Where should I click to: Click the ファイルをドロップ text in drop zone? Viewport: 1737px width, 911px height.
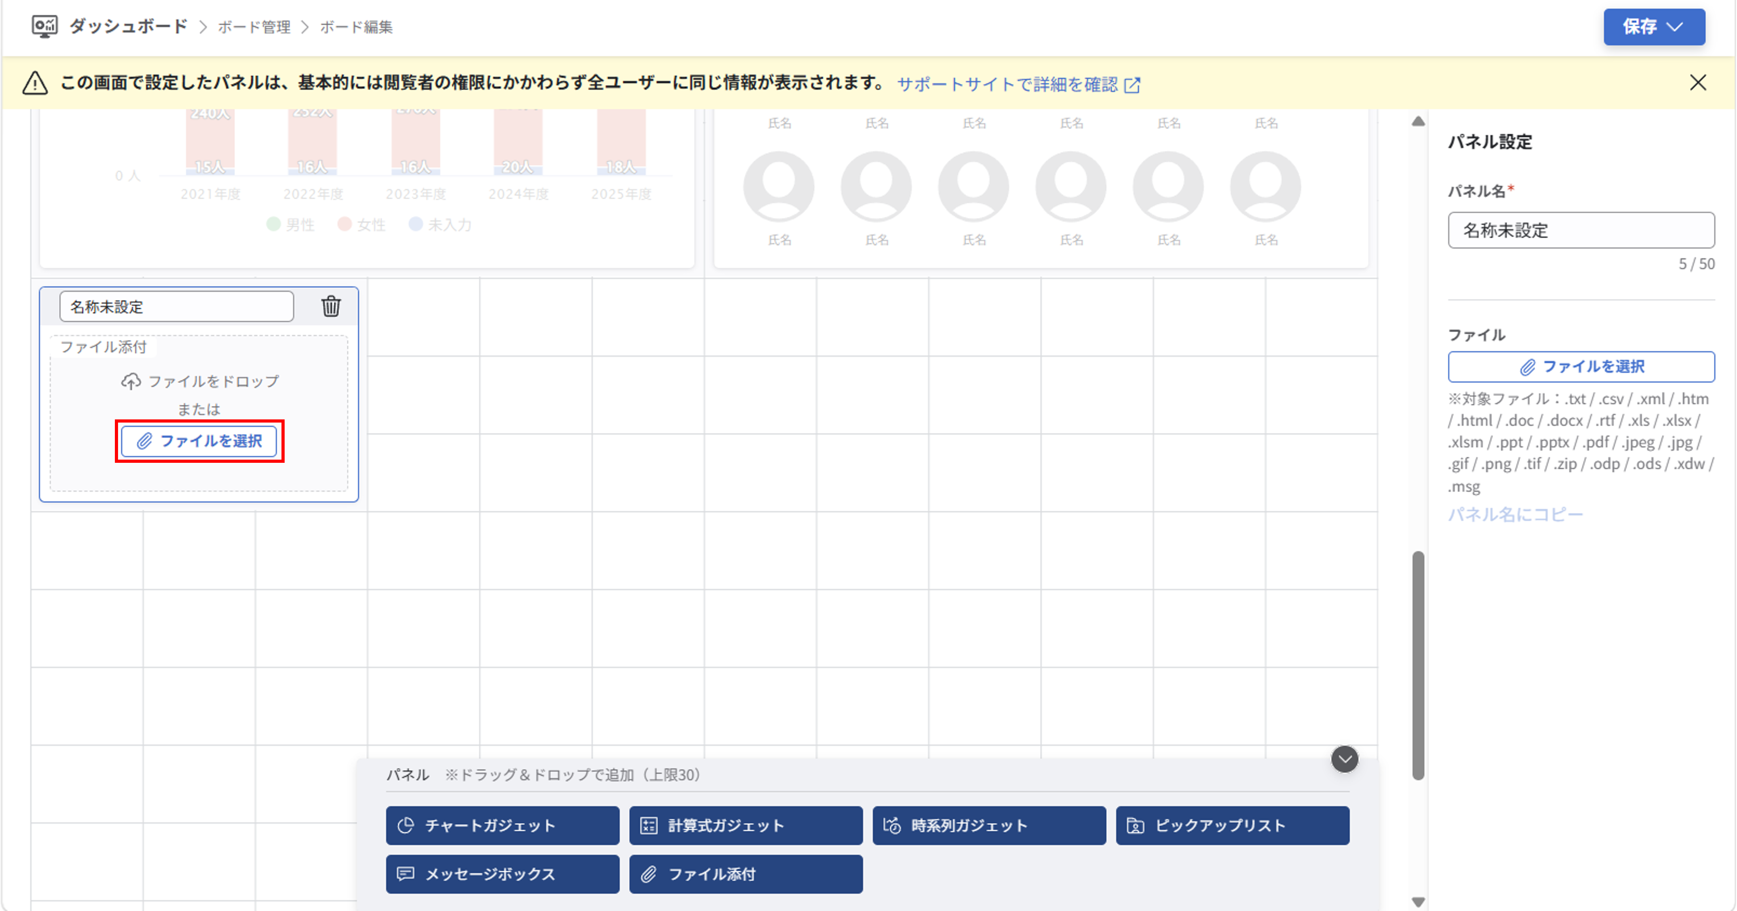(x=213, y=382)
